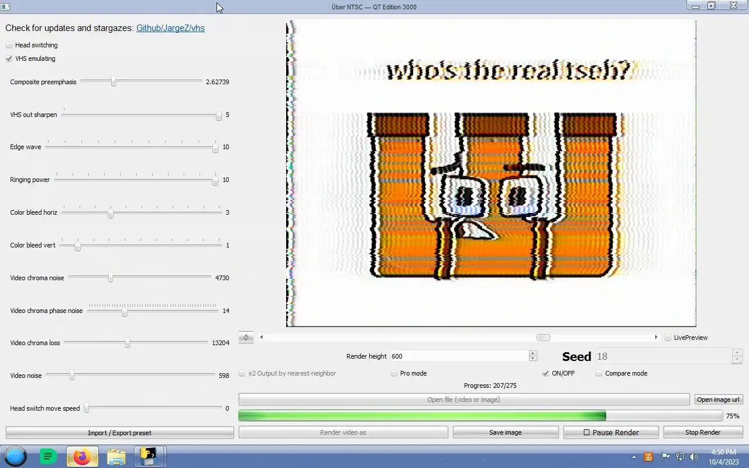
Task: Click the window title bar app icon
Action: pos(5,6)
